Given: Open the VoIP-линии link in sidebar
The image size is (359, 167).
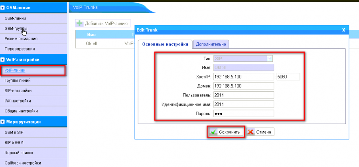Looking at the screenshot, I should [x=15, y=71].
